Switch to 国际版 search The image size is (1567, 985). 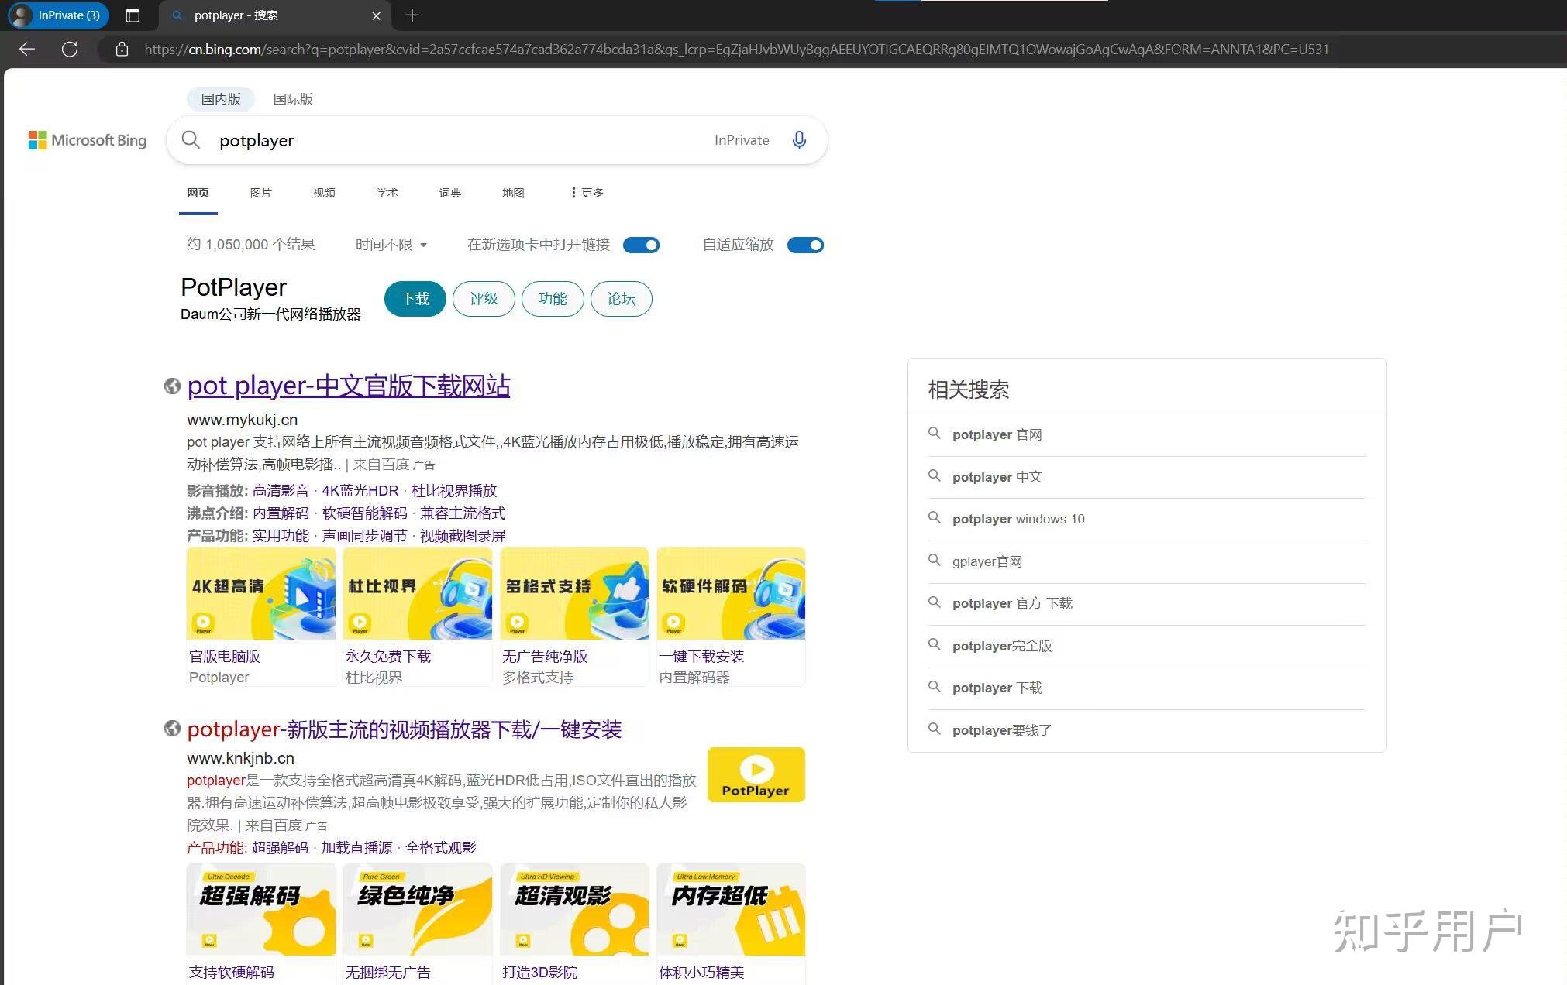pos(293,99)
